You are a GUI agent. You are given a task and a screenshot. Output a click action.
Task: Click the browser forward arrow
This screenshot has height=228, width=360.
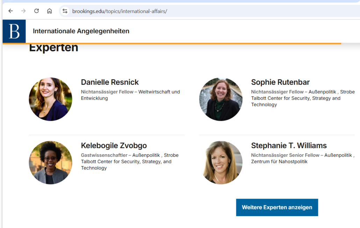click(x=23, y=11)
